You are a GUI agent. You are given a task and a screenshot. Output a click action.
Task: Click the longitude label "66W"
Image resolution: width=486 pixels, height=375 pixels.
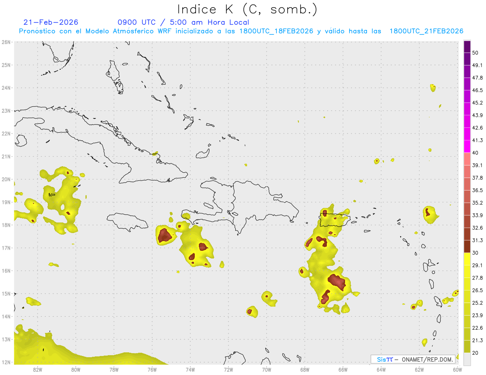pos(343,370)
